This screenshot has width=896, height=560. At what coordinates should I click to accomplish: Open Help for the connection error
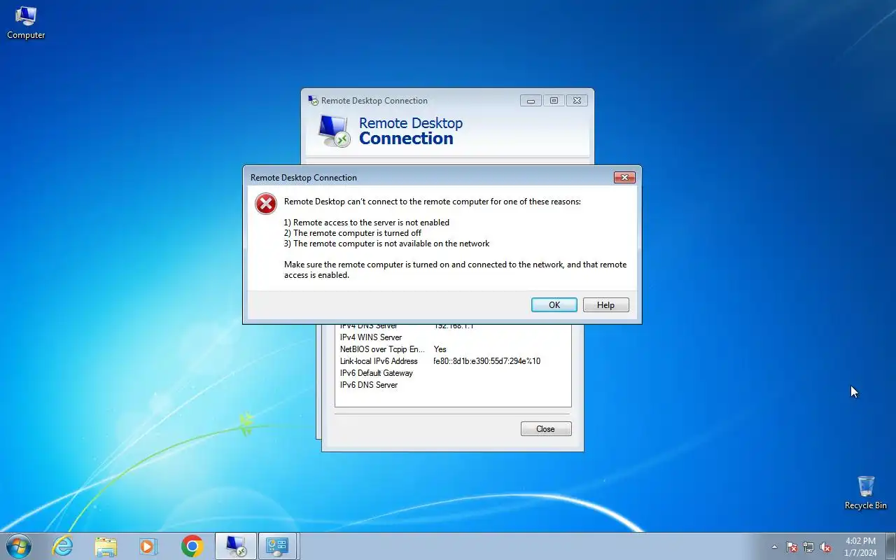pos(605,305)
